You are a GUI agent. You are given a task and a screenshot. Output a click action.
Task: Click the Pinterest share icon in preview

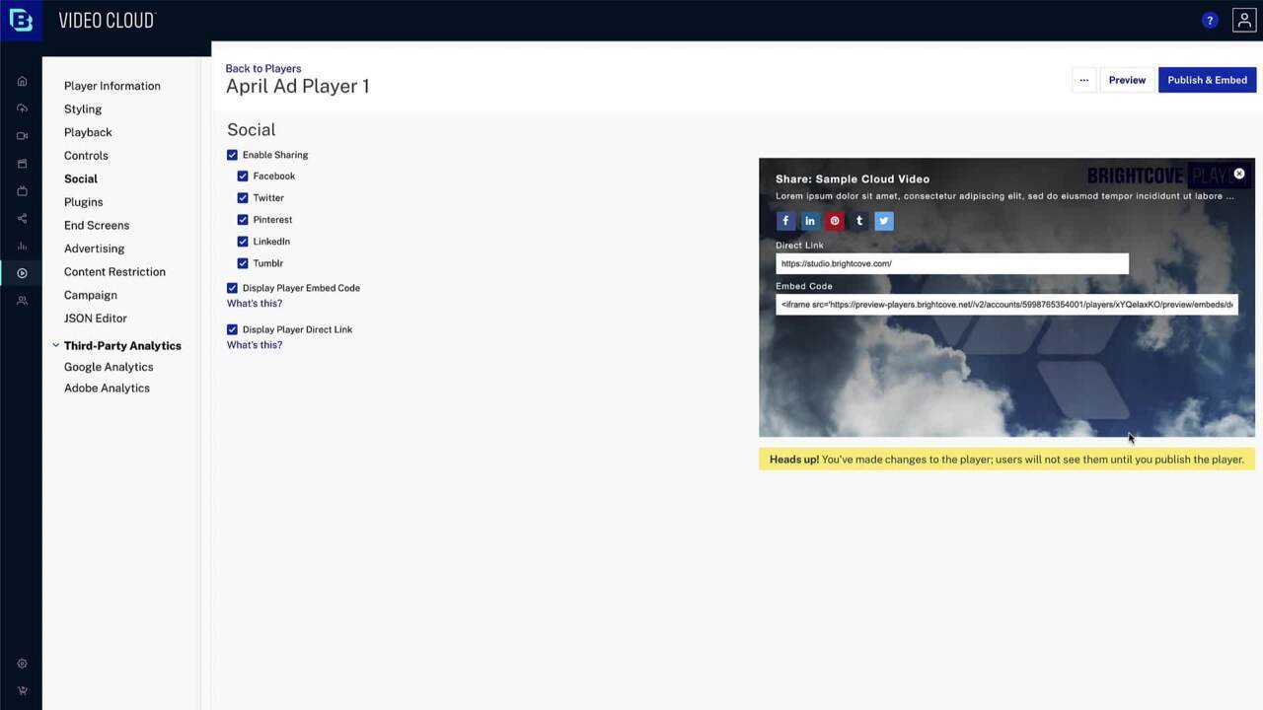(x=835, y=221)
